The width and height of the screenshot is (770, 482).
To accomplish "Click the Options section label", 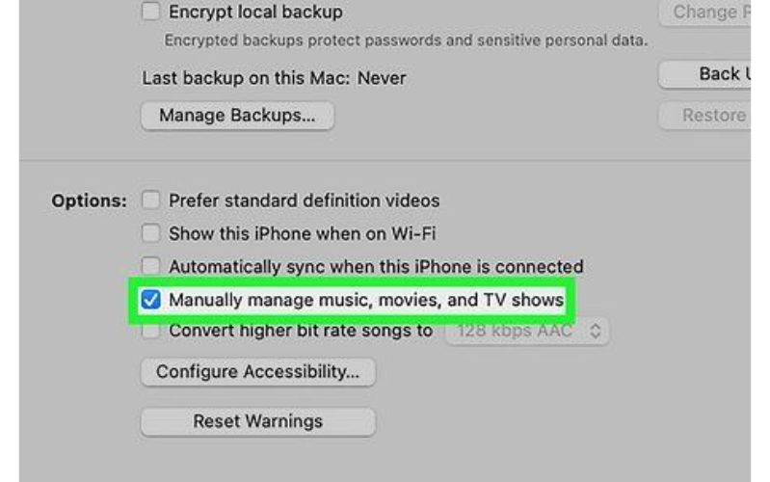I will [90, 201].
